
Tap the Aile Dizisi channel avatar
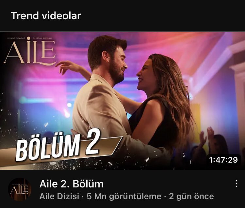[x=20, y=189]
